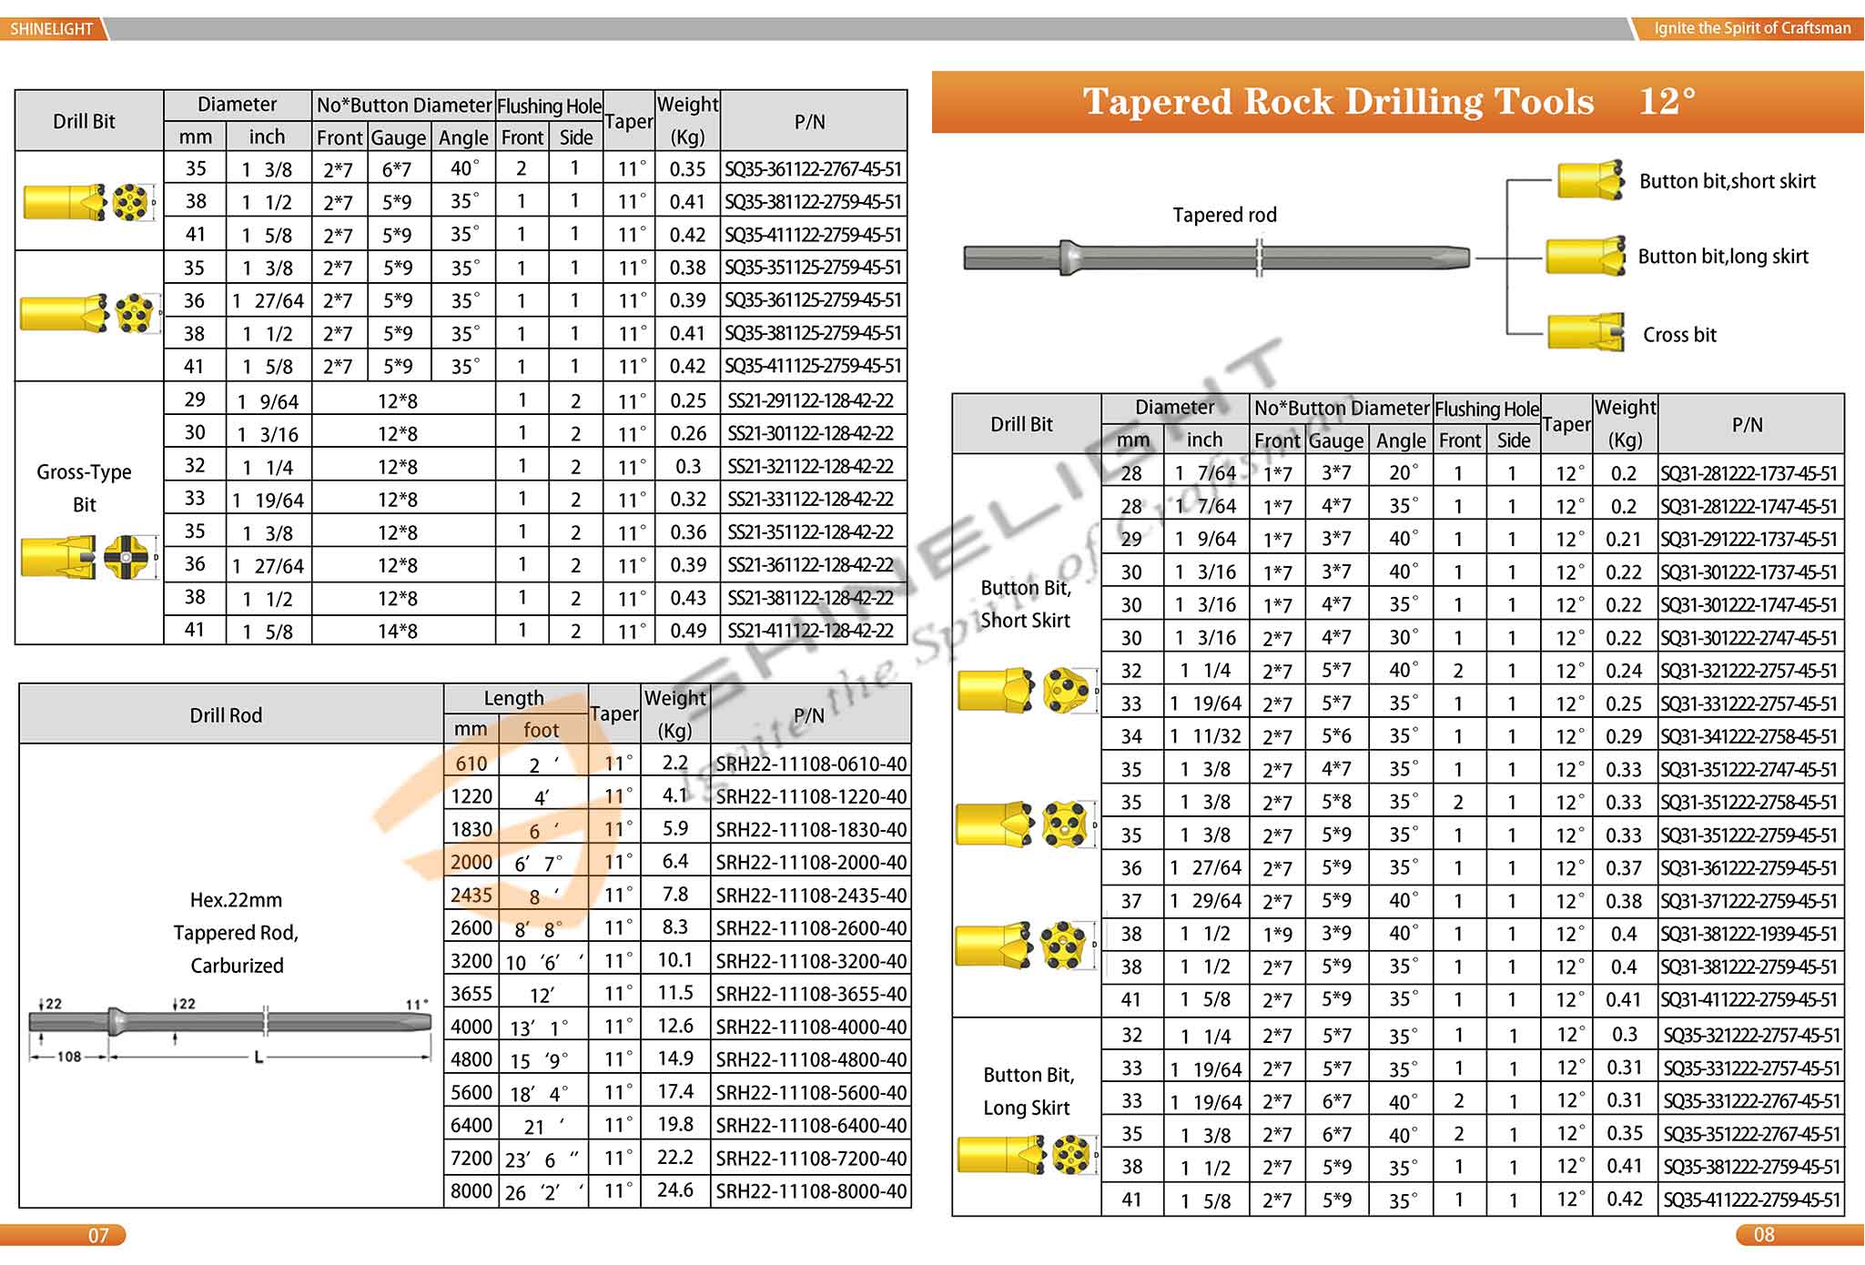Click the '1 11/32' inch diameter cell
The width and height of the screenshot is (1865, 1265).
tap(1205, 736)
